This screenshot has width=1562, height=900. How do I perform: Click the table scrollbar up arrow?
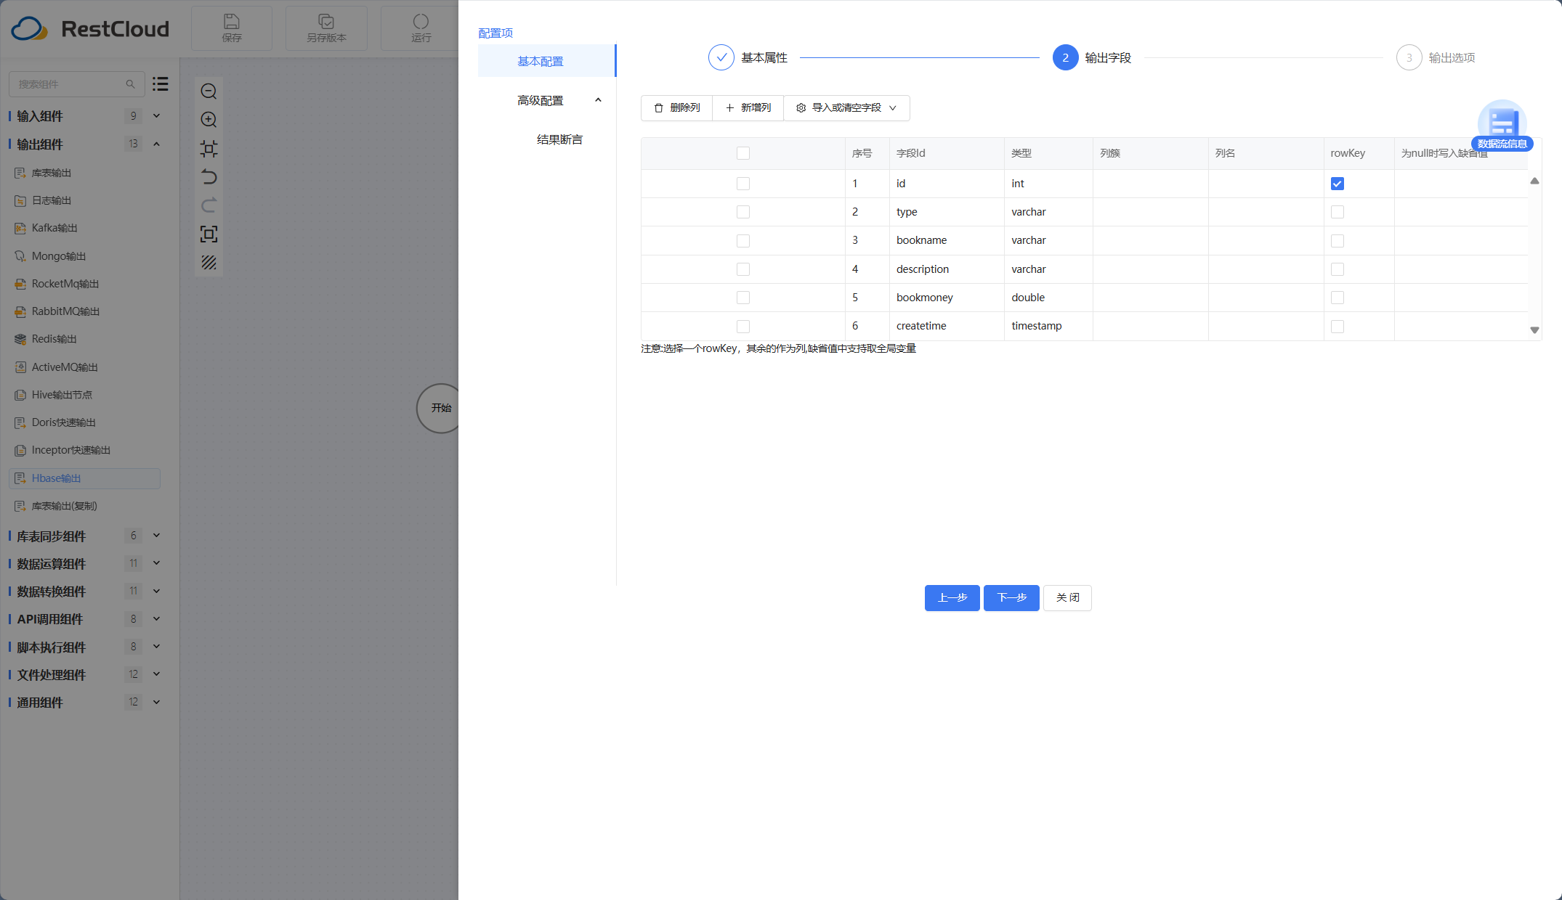click(1534, 181)
